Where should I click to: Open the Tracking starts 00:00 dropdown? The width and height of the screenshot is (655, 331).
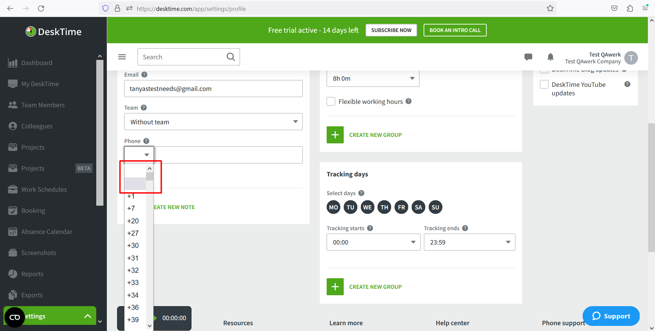pos(373,242)
